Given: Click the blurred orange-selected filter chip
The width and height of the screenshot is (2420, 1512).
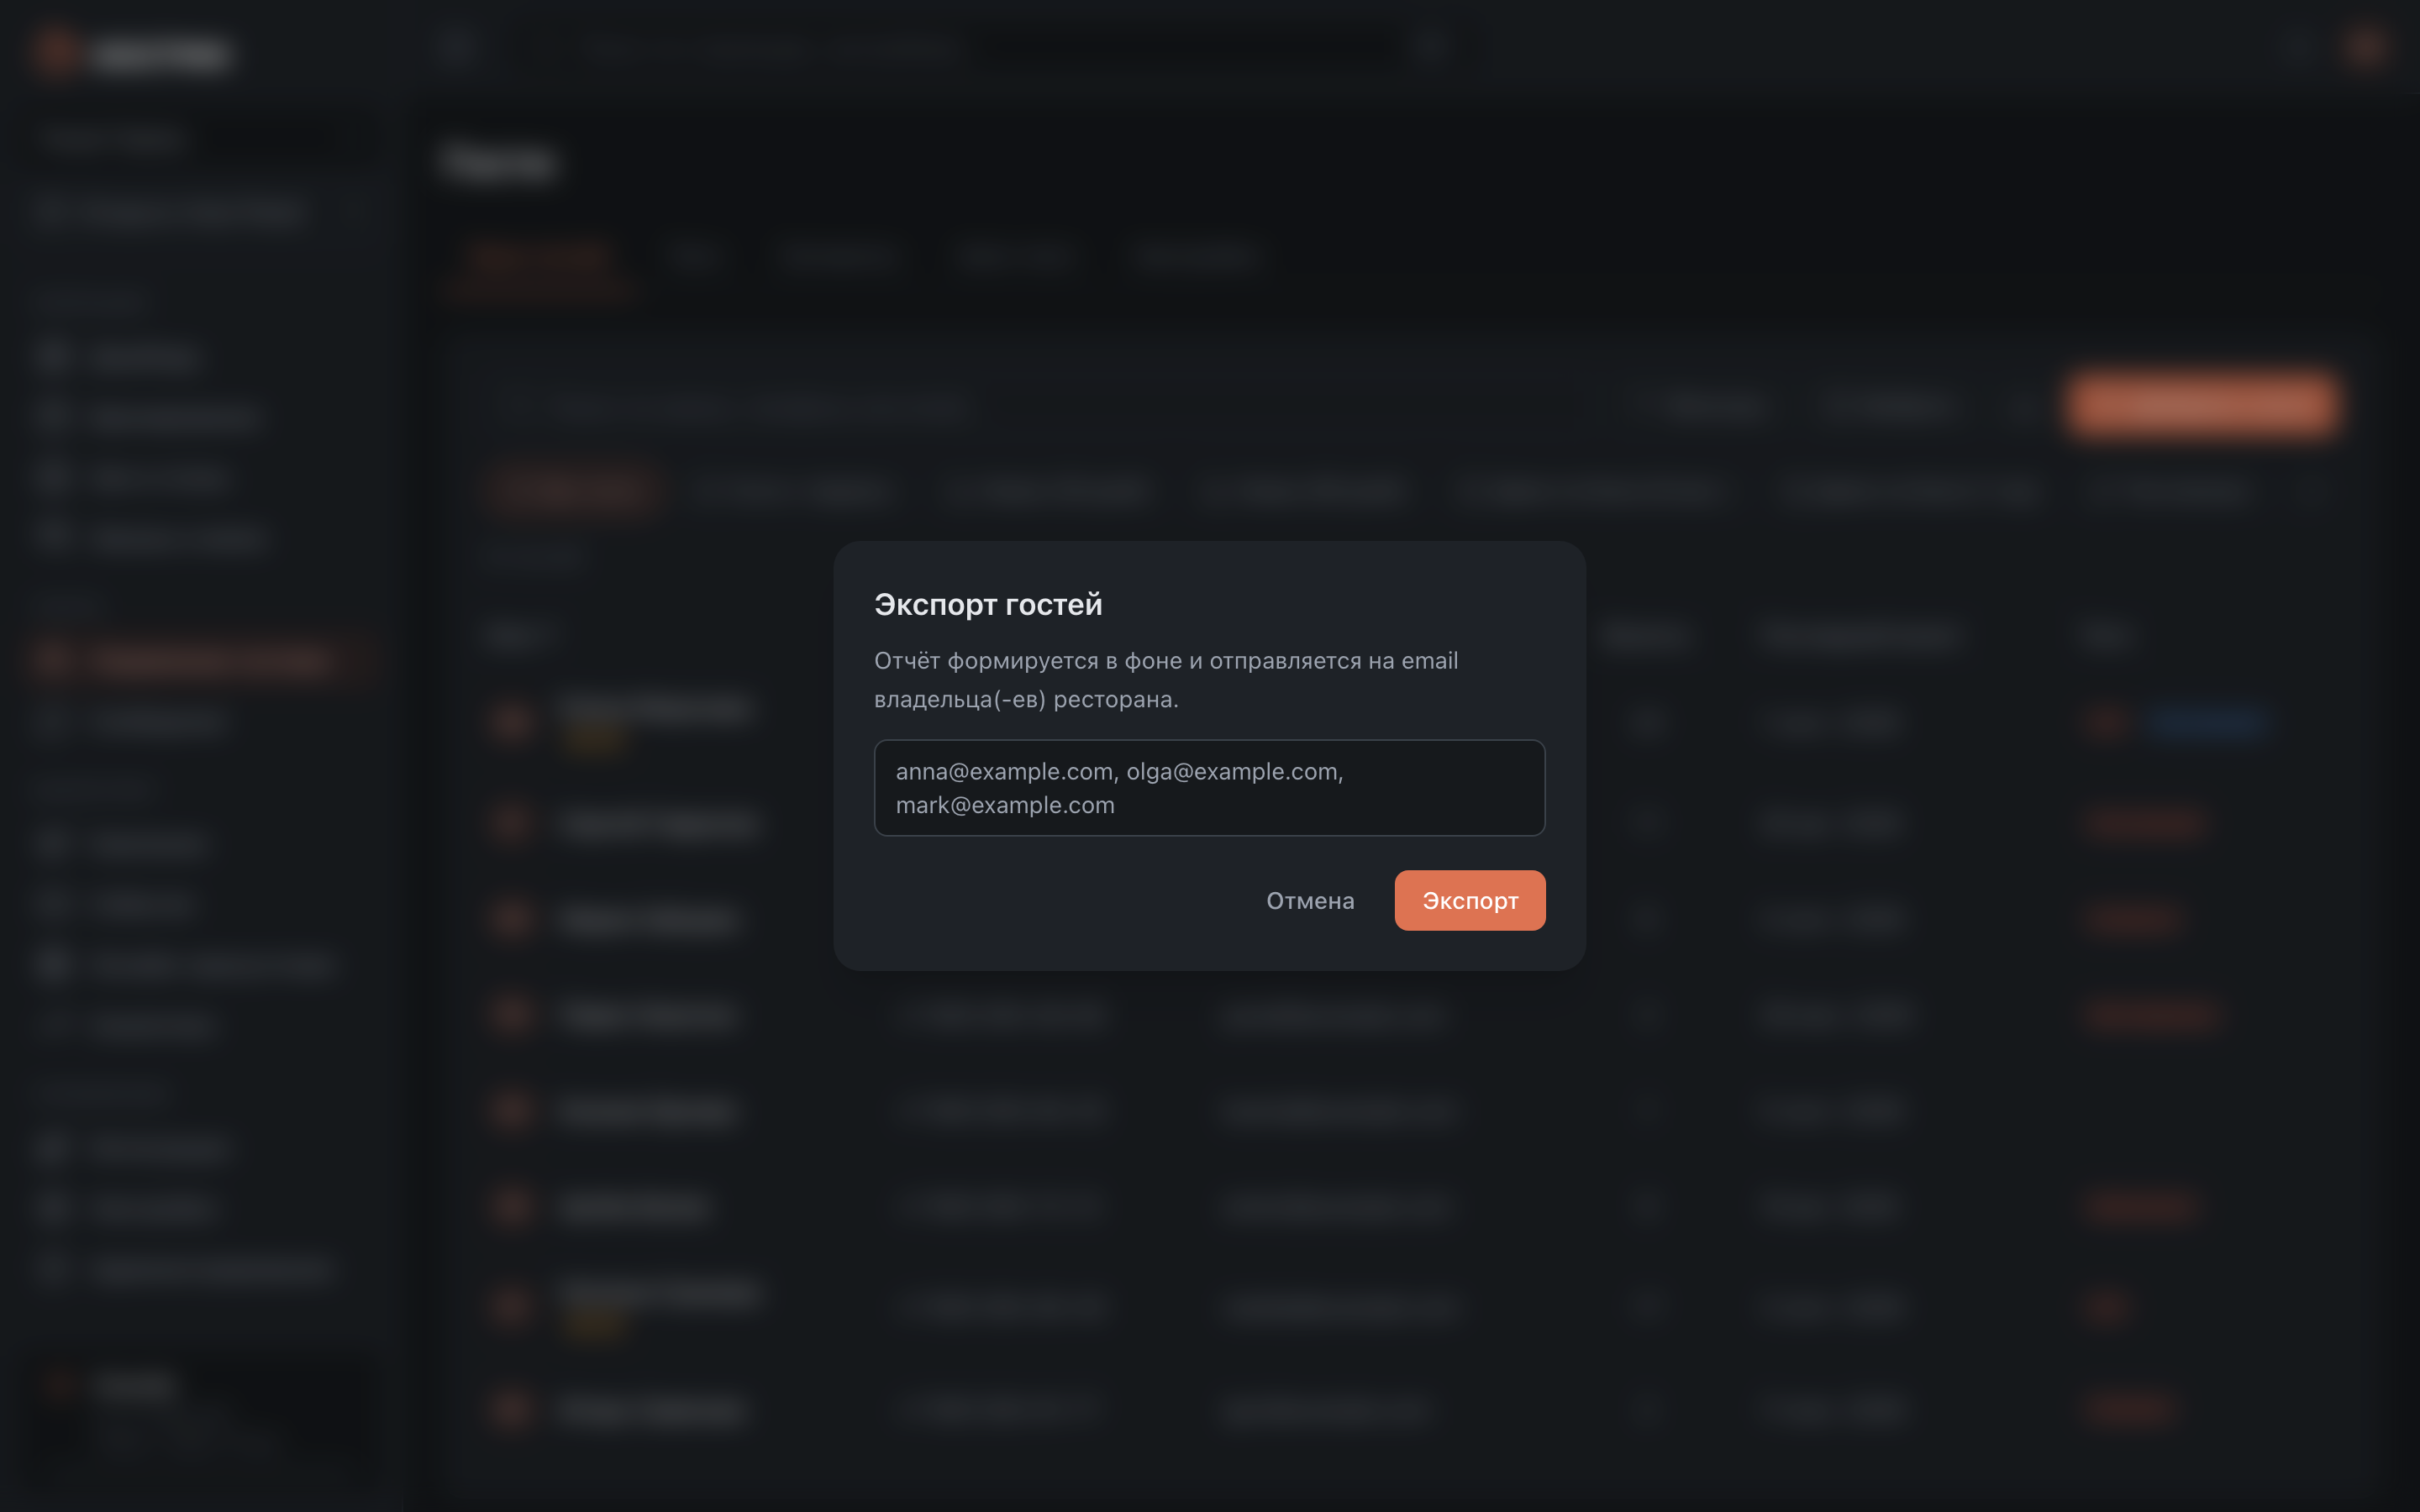Looking at the screenshot, I should coord(574,490).
